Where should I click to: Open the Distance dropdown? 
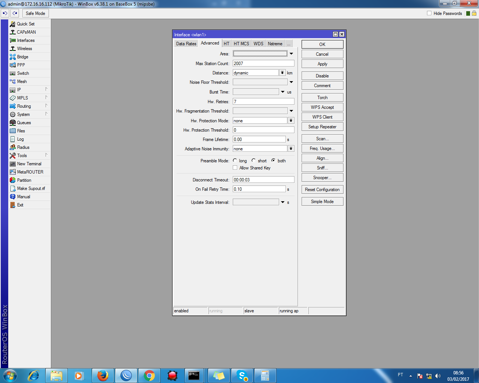pos(283,73)
